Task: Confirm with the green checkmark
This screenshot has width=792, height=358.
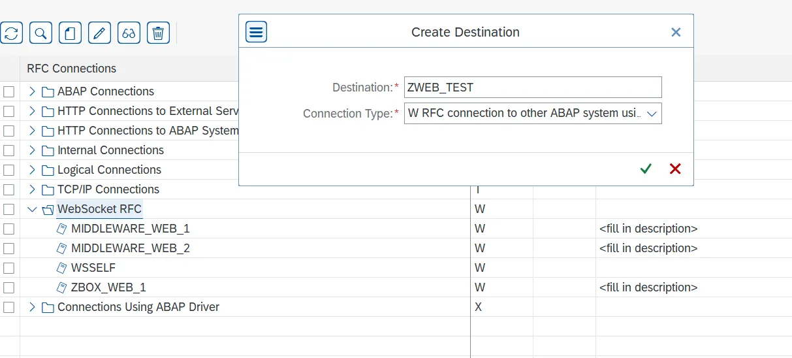Action: 646,169
